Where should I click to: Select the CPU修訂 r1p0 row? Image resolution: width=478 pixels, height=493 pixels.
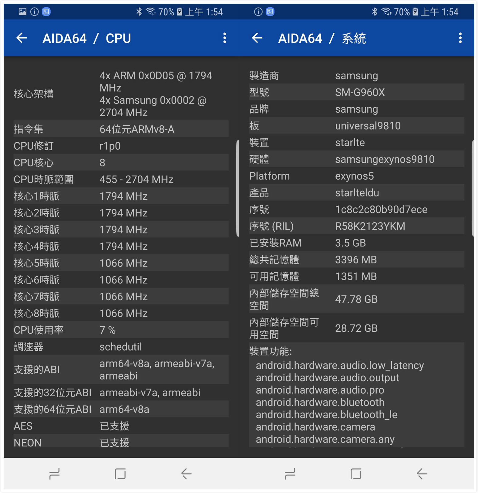pos(121,146)
